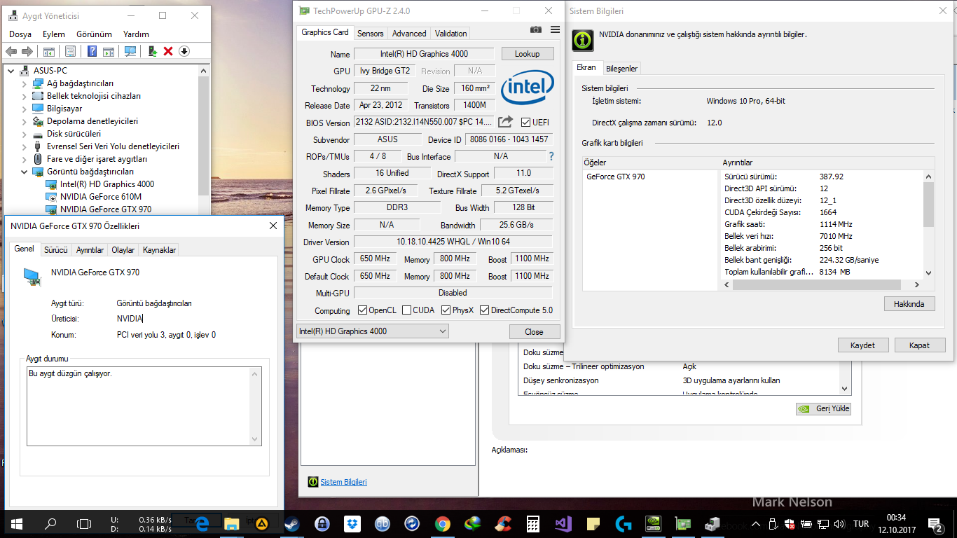This screenshot has height=538, width=957.
Task: Click the Kaydet button
Action: 862,345
